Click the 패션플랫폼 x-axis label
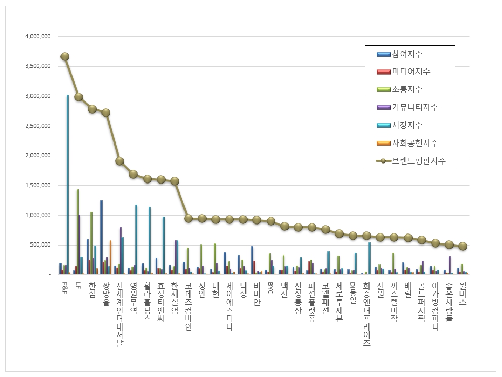 pyautogui.click(x=312, y=302)
